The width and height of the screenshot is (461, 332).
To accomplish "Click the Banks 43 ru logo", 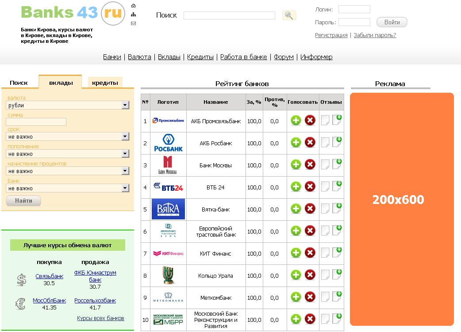I will point(73,13).
